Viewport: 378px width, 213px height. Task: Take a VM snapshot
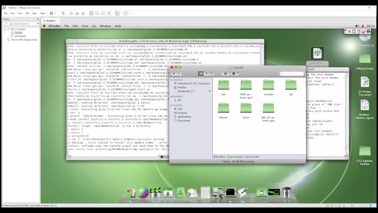71,13
